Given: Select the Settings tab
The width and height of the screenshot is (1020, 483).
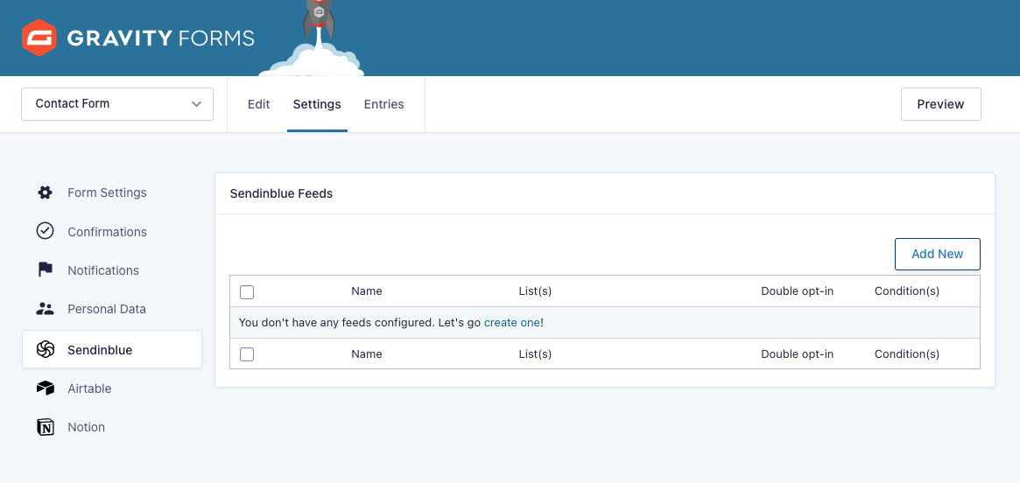Looking at the screenshot, I should pyautogui.click(x=317, y=104).
